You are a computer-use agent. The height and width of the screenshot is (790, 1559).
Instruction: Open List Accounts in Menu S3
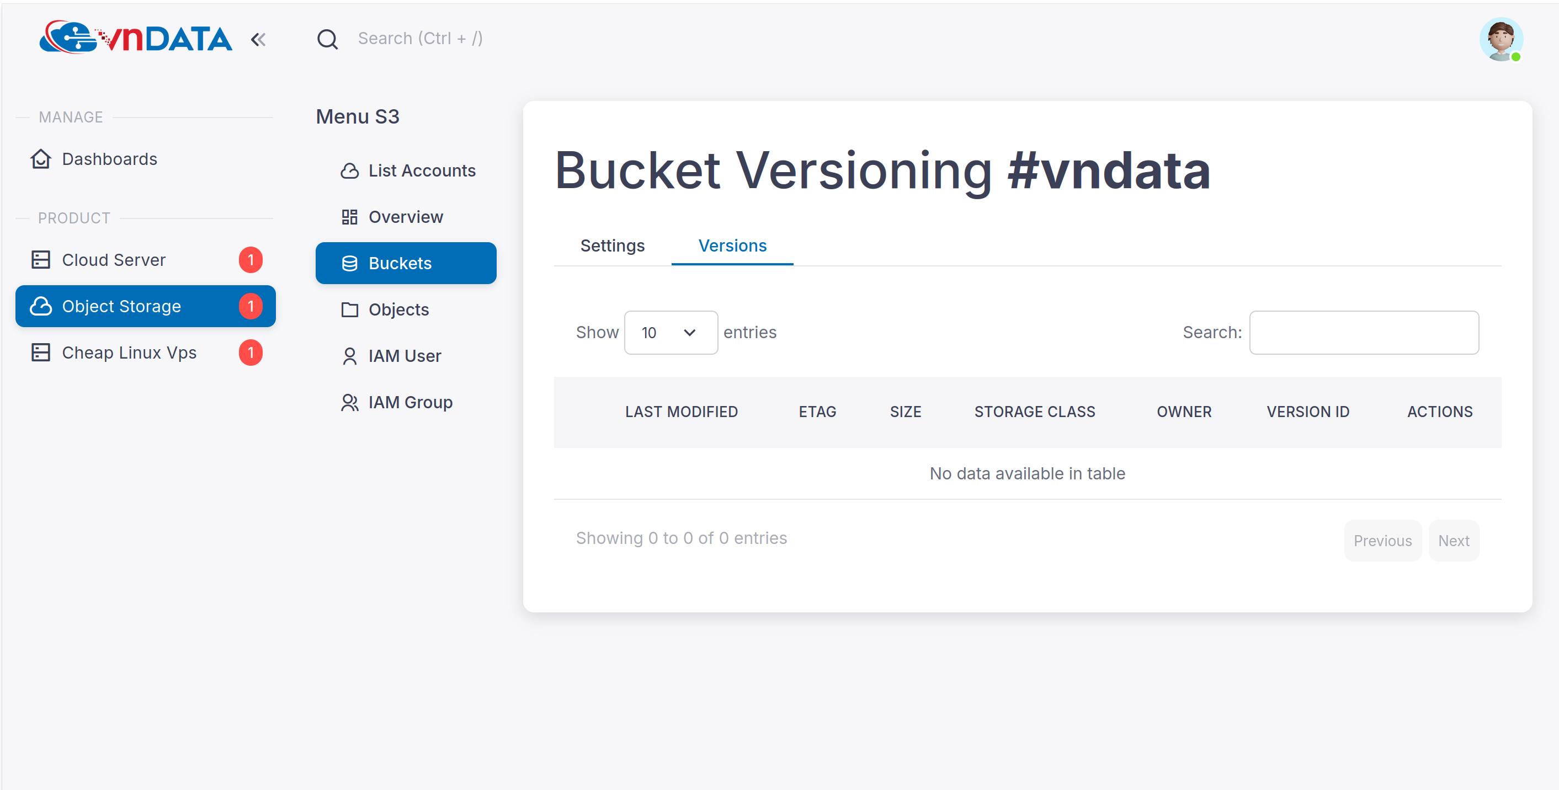pyautogui.click(x=421, y=170)
